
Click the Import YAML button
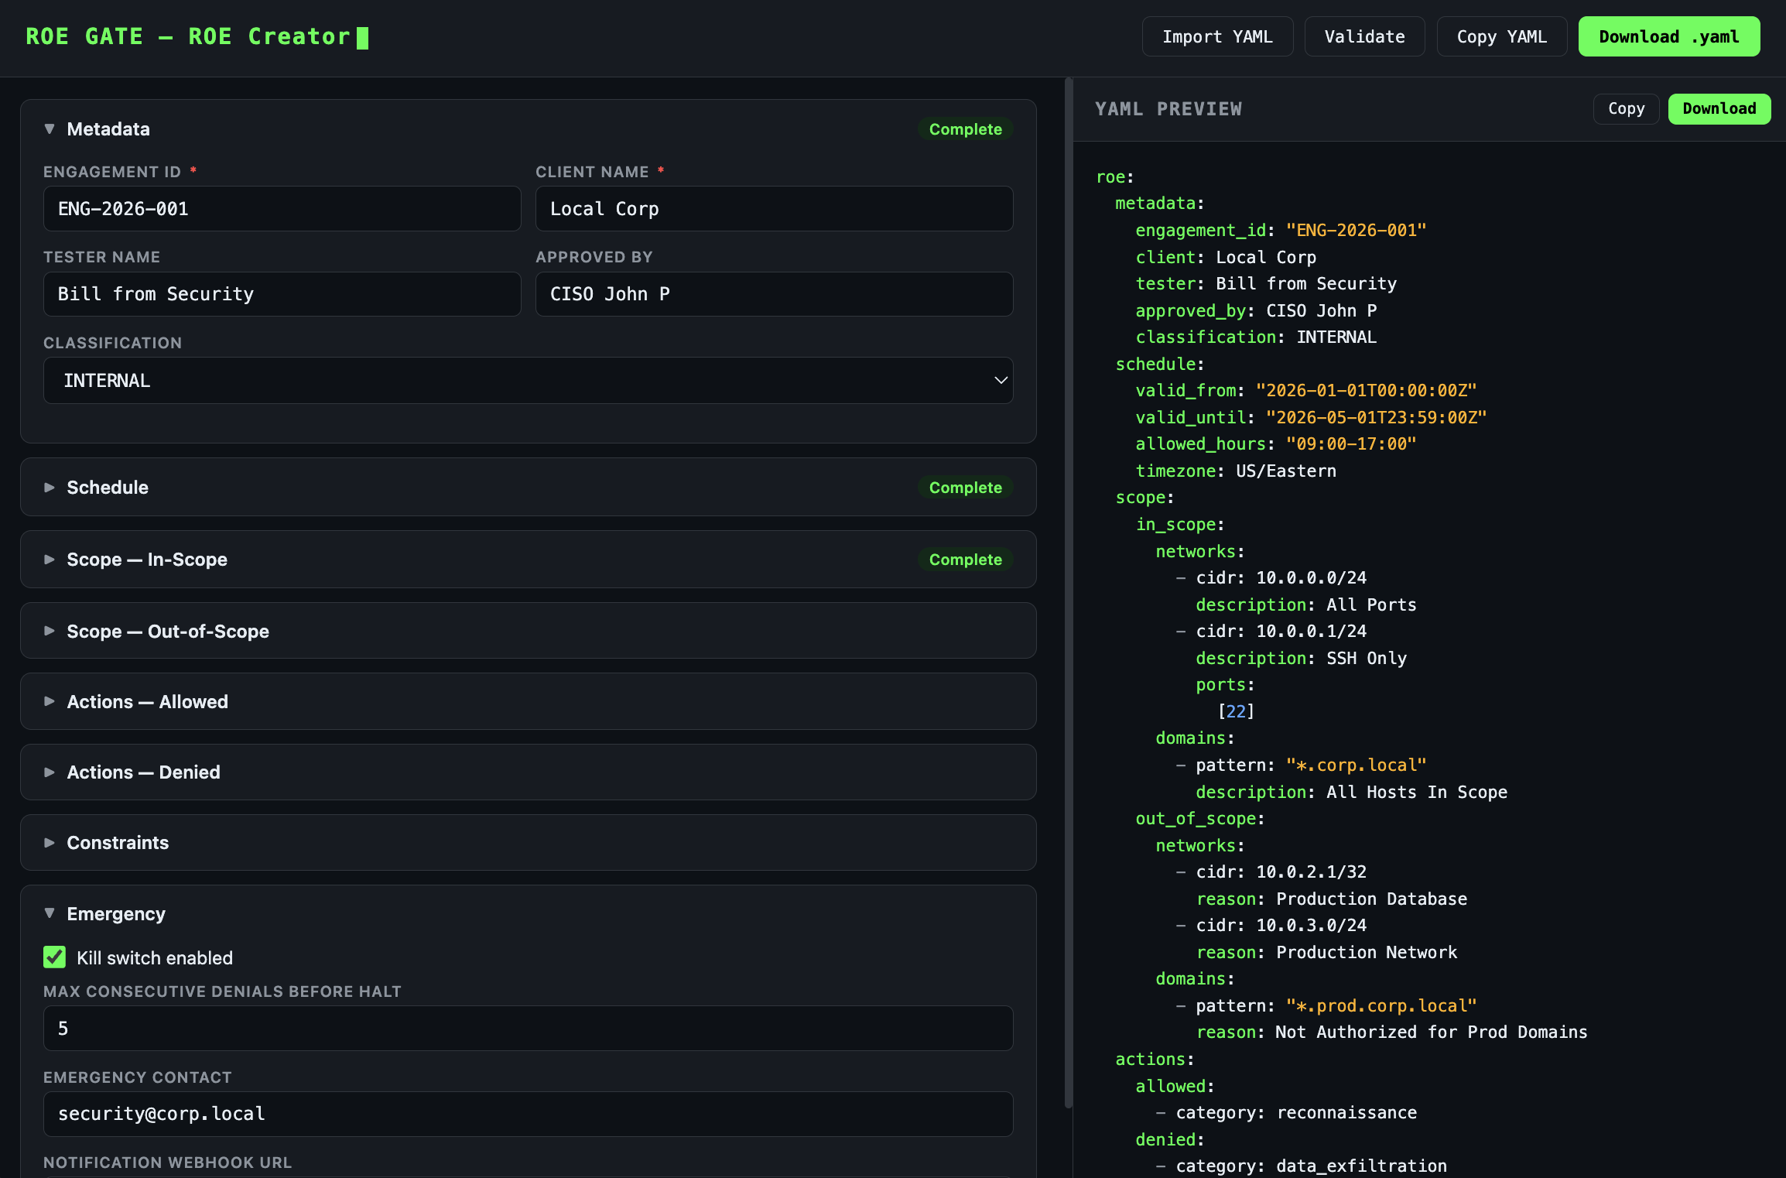1217,36
